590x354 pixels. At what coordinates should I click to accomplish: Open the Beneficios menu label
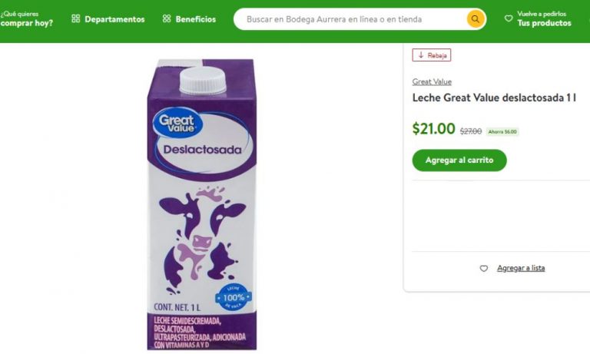click(196, 19)
